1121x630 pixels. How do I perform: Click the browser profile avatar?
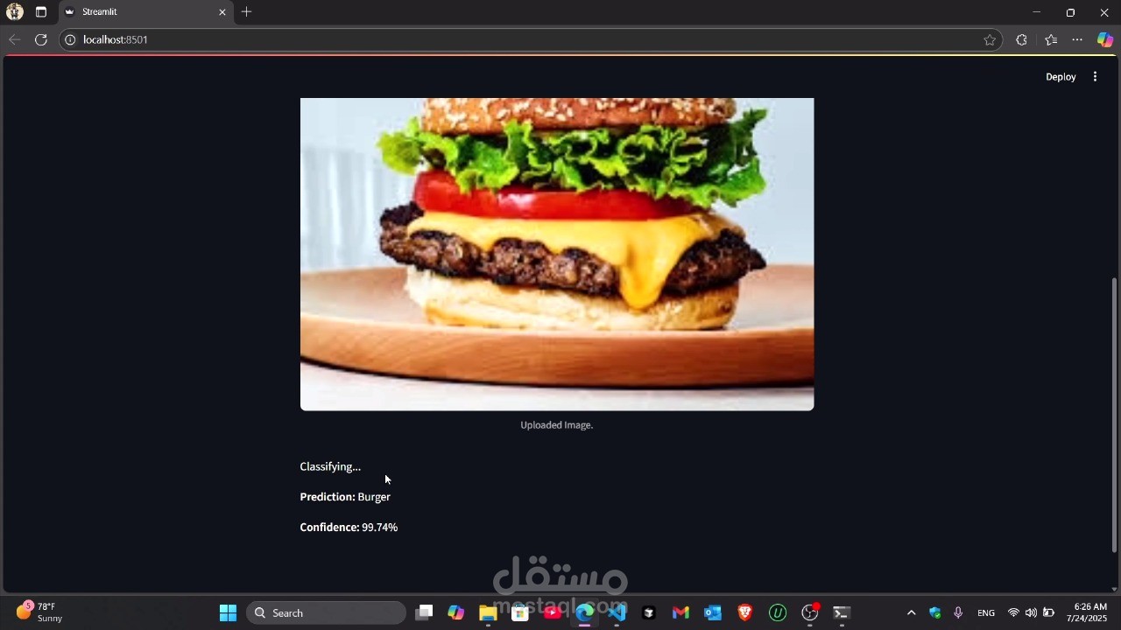pos(15,12)
